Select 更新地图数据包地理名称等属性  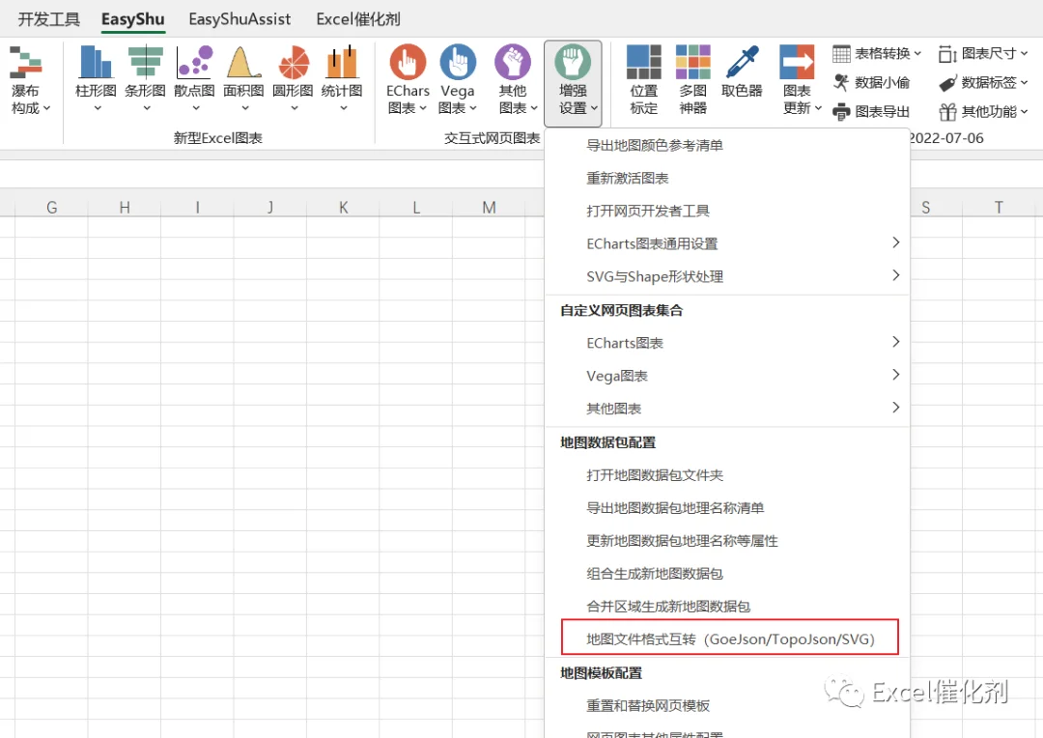pos(727,540)
